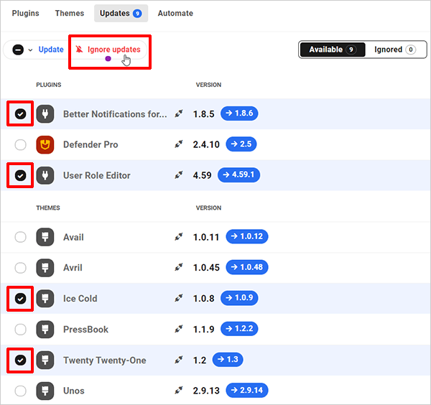This screenshot has width=431, height=405.
Task: Open the bulk select dropdown arrow
Action: coord(30,50)
